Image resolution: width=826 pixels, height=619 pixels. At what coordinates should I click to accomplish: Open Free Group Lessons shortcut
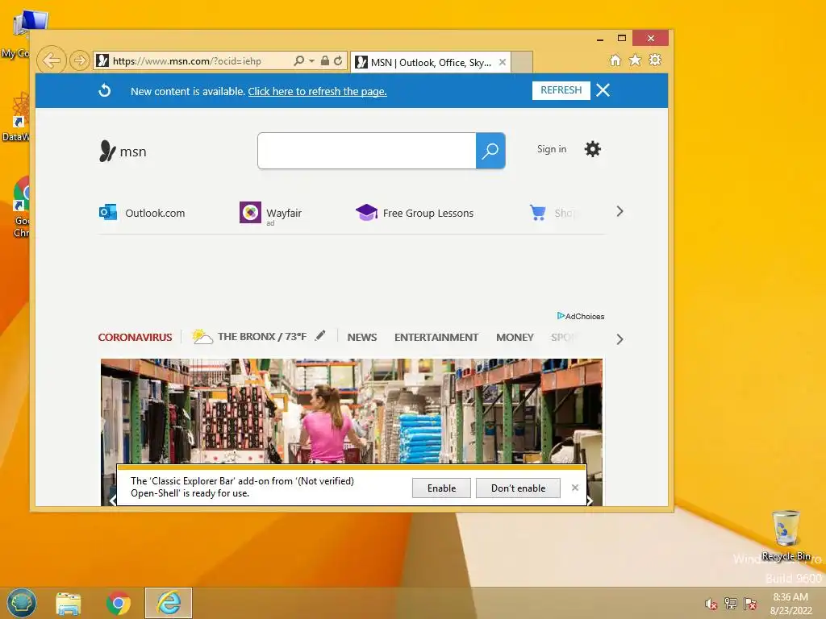pyautogui.click(x=415, y=213)
